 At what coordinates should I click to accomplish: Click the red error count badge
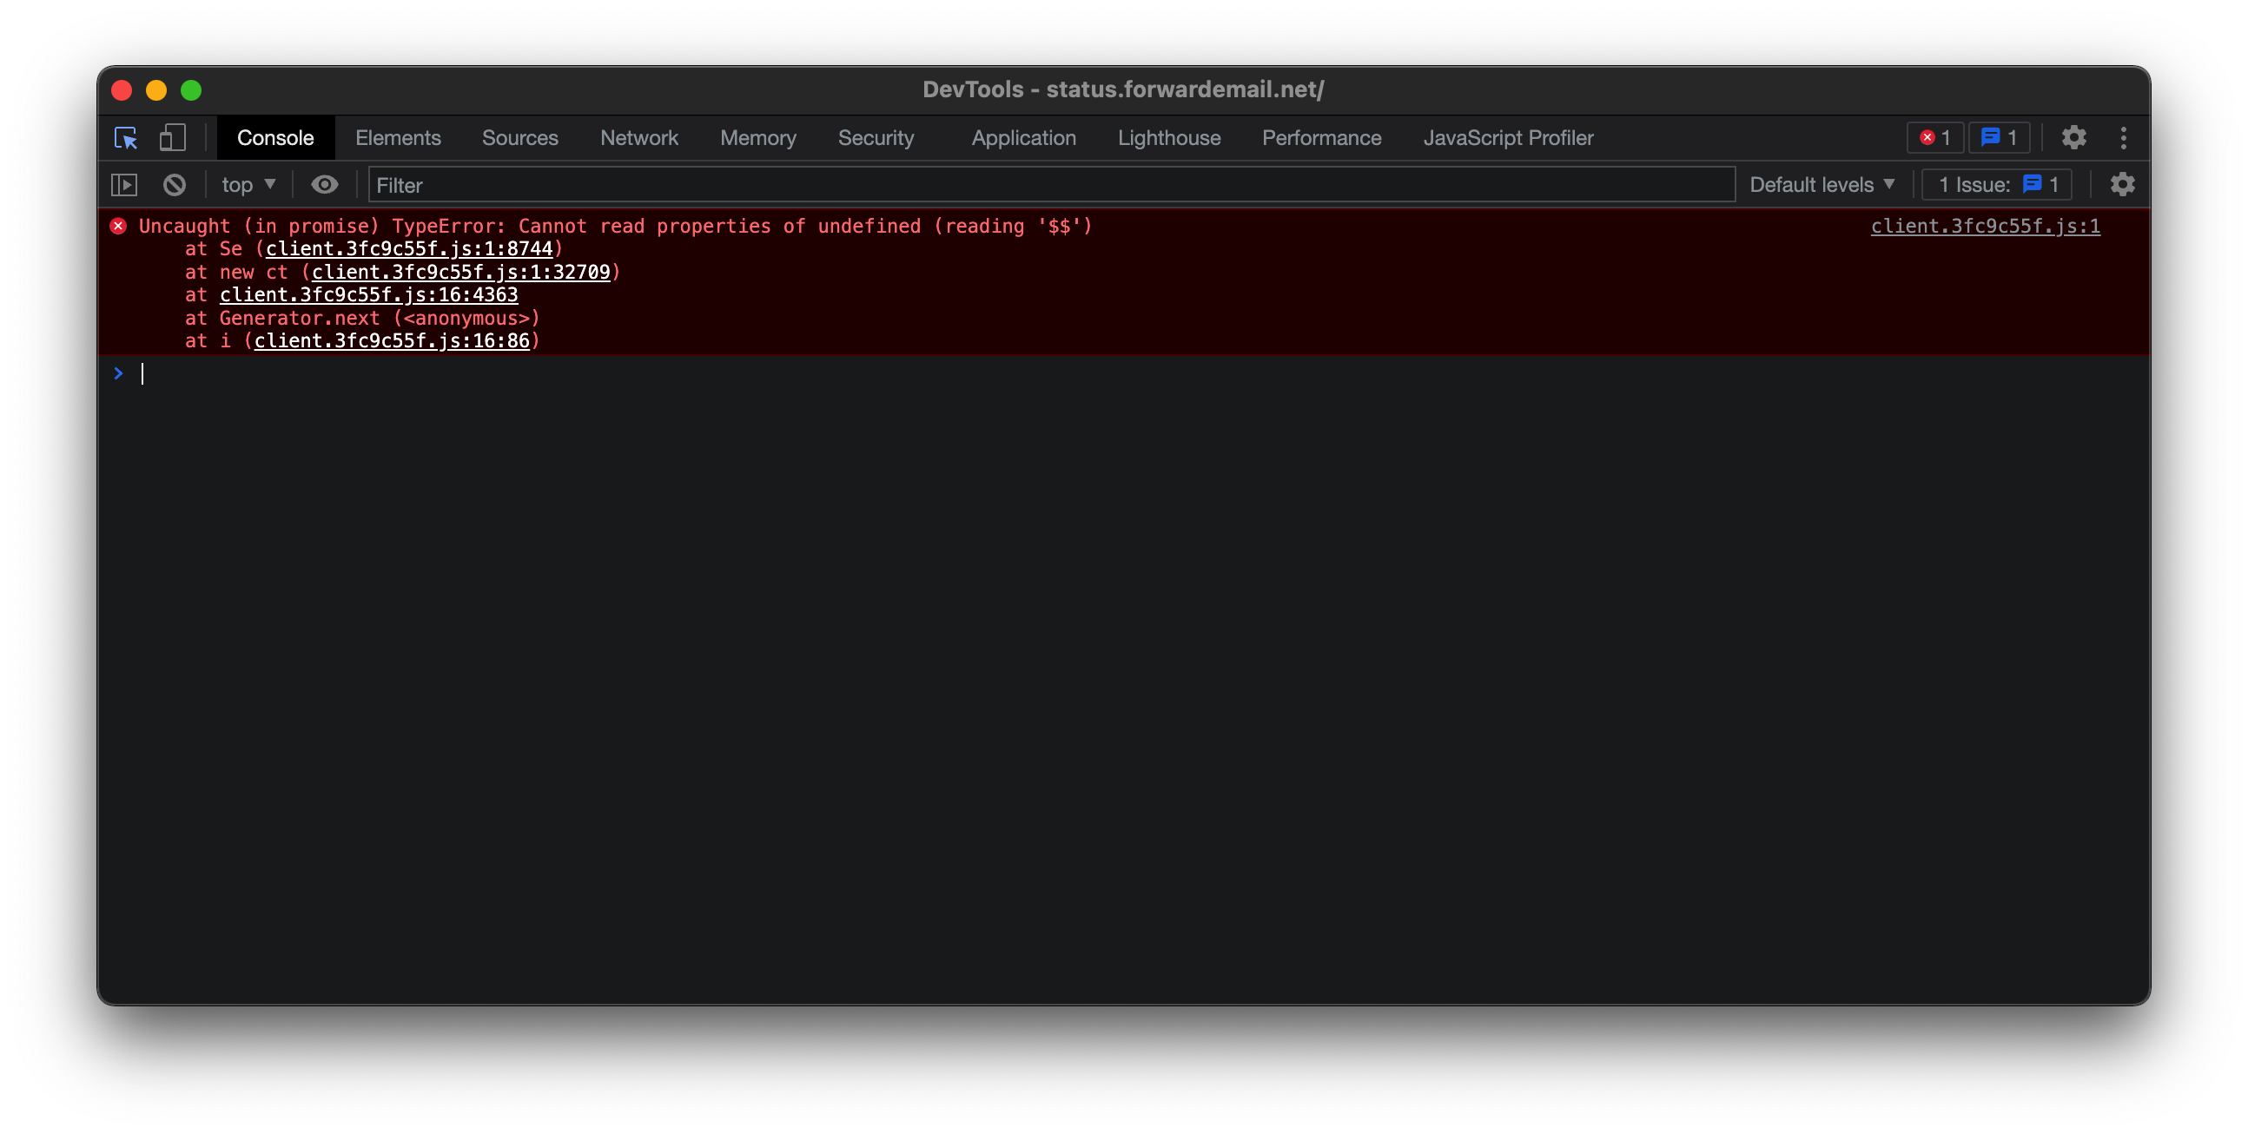(x=1934, y=138)
